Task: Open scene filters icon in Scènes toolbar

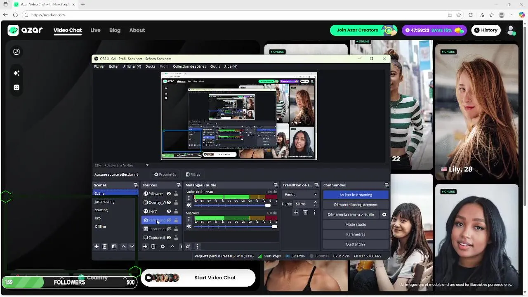Action: [114, 246]
